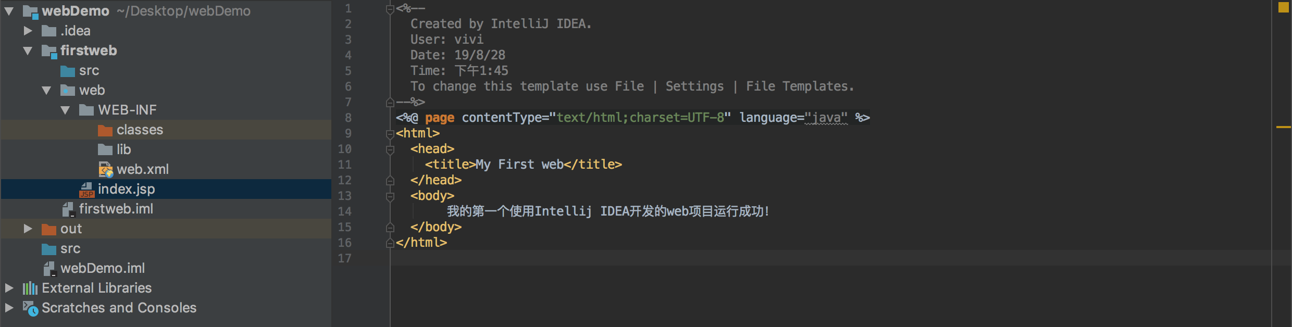Click the web resource folder icon

(x=68, y=91)
